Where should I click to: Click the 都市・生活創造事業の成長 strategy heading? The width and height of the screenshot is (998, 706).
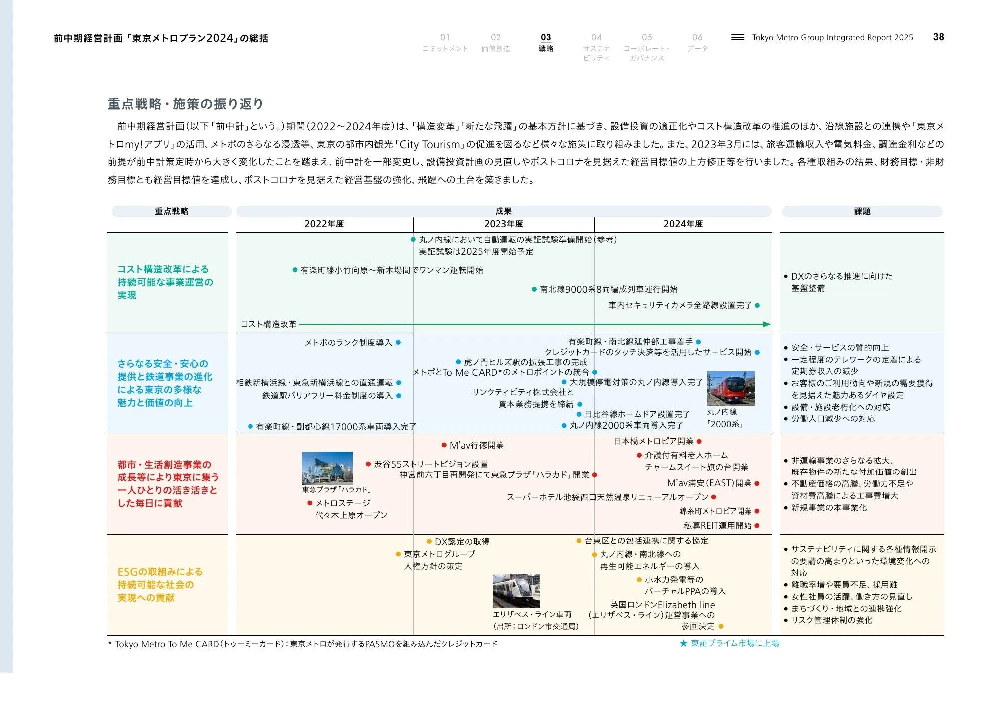coord(168,484)
